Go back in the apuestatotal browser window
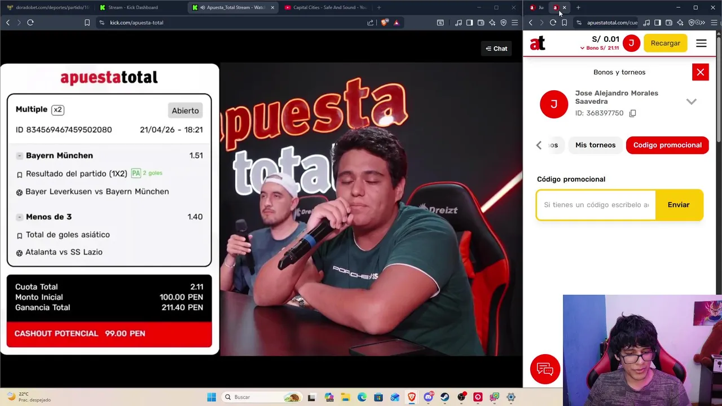The image size is (722, 406). (531, 23)
